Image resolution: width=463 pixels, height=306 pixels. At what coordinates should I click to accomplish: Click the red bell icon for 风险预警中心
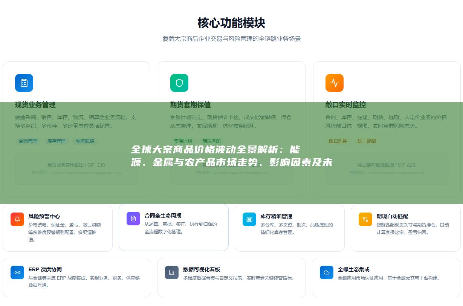click(17, 219)
